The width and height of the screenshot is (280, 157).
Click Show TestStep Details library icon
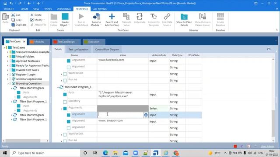tap(184, 17)
